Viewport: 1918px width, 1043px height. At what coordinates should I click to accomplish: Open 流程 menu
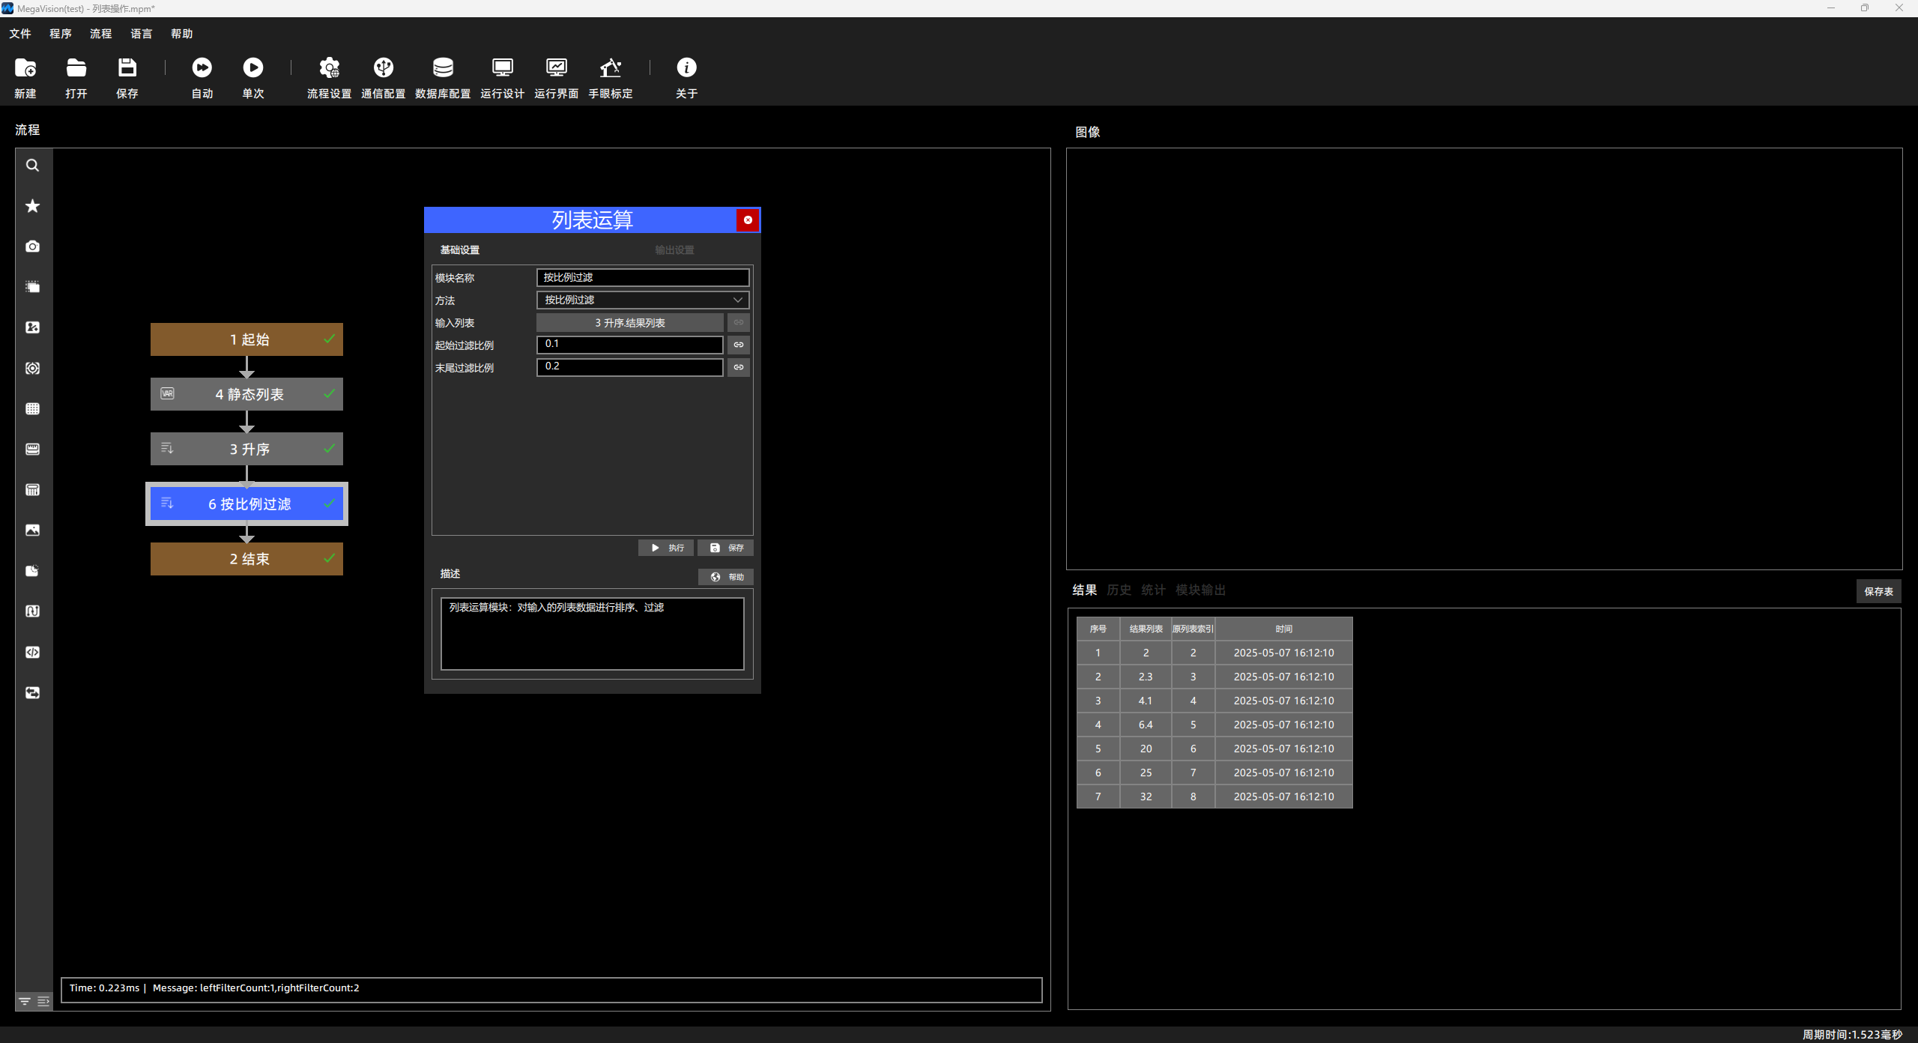(x=101, y=34)
